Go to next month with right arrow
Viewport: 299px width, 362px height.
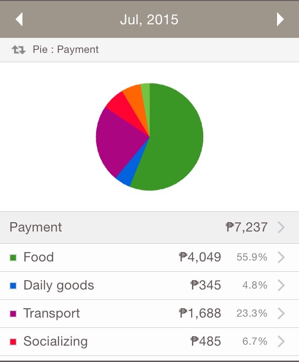click(x=280, y=19)
